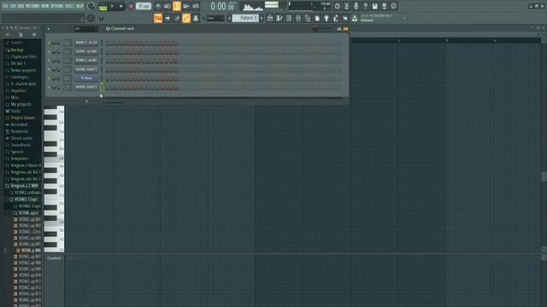
Task: Click the plus button beside Pattern 3
Action: tap(262, 18)
